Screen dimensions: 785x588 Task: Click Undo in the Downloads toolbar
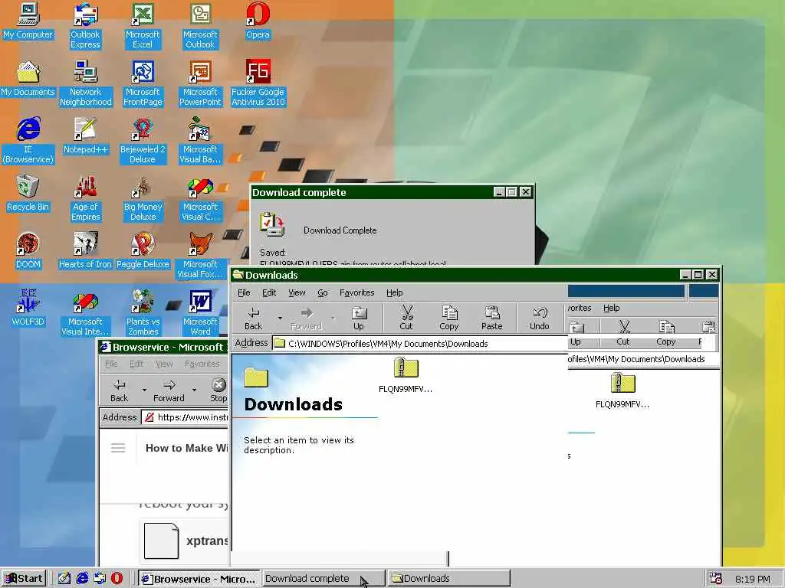[540, 318]
